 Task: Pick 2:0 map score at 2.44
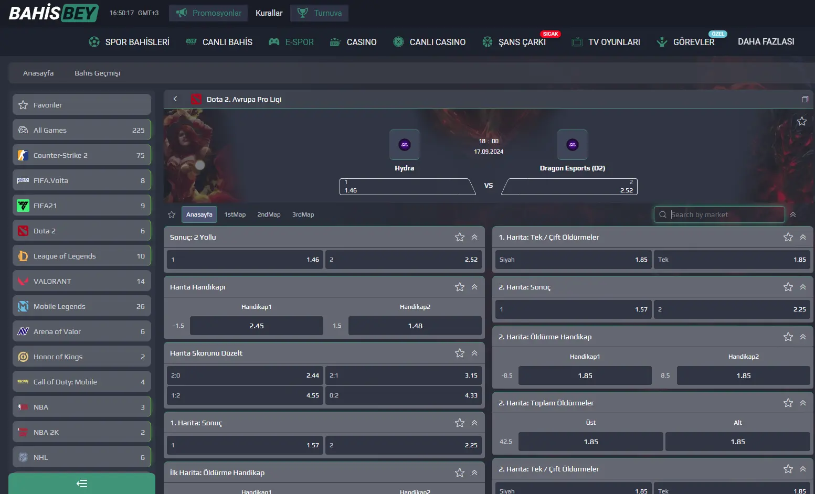[x=245, y=375]
